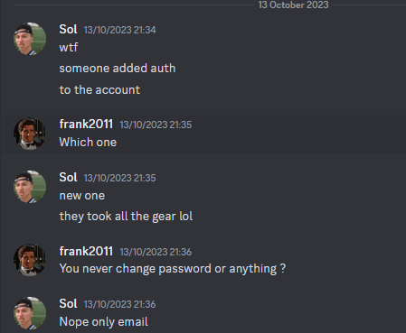
Task: Click the 13 October 2023 date divider
Action: pyautogui.click(x=293, y=5)
